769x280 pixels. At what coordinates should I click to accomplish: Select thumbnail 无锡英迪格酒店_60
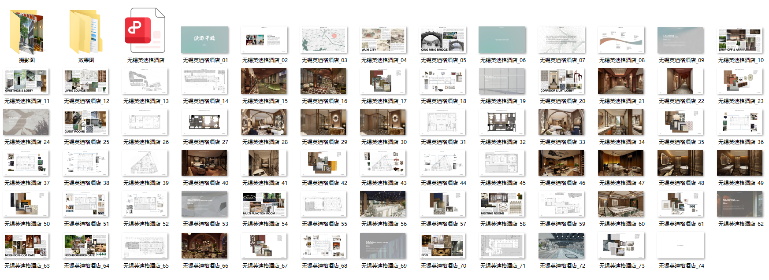tap(621, 204)
